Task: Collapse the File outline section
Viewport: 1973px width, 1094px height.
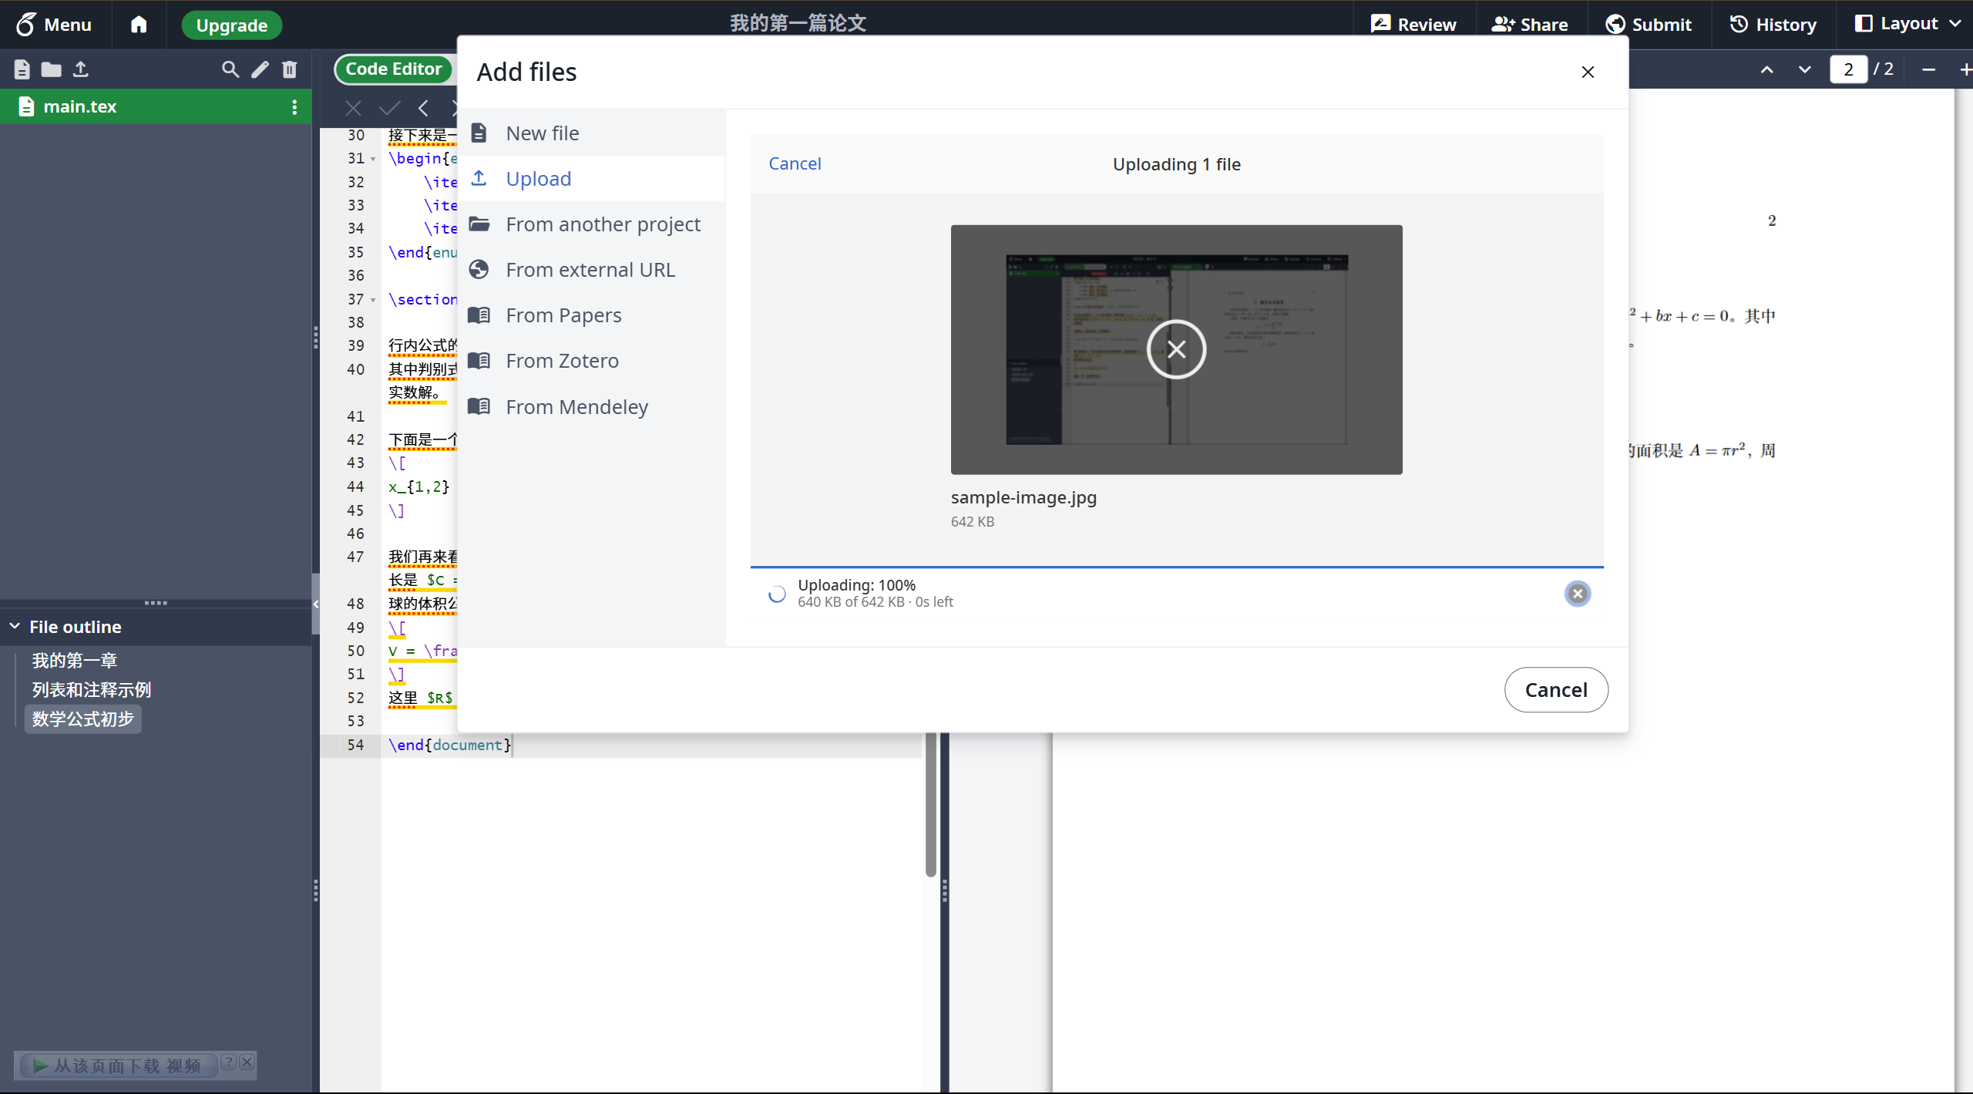Action: point(15,627)
